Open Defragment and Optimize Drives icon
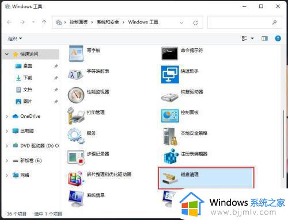 tap(76, 178)
